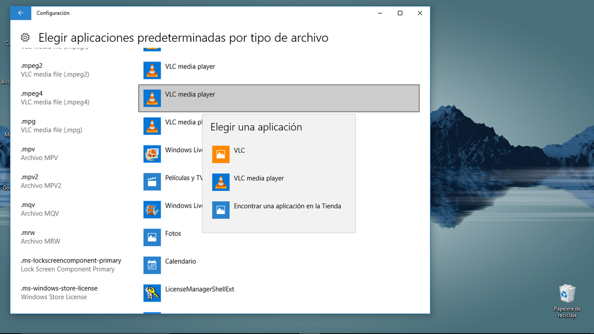594x334 pixels.
Task: Click the settings gear beside the page title
Action: click(25, 37)
